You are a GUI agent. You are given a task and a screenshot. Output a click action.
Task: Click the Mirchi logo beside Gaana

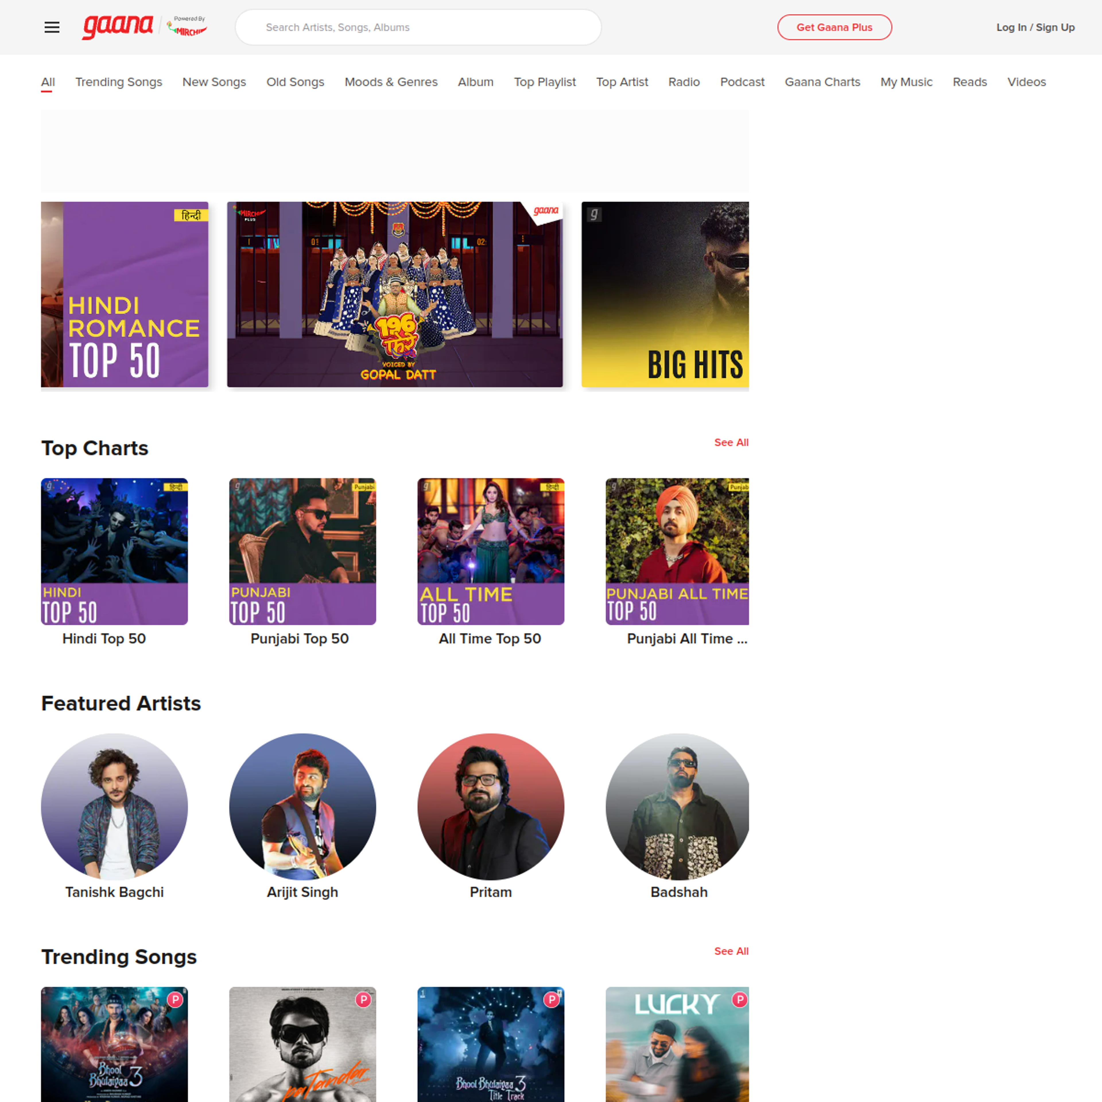pyautogui.click(x=187, y=27)
